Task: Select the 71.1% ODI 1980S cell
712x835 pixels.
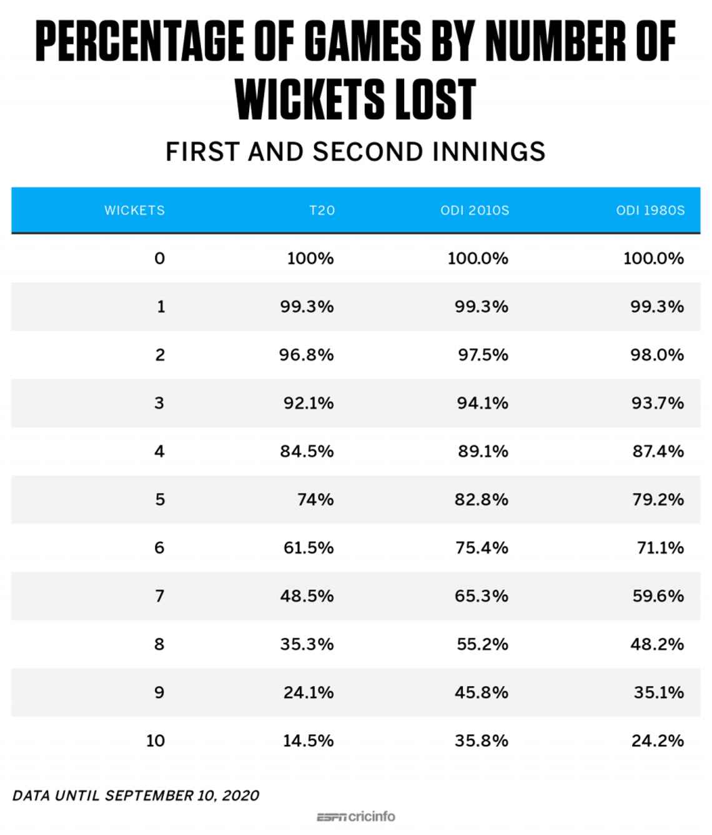Action: [660, 547]
